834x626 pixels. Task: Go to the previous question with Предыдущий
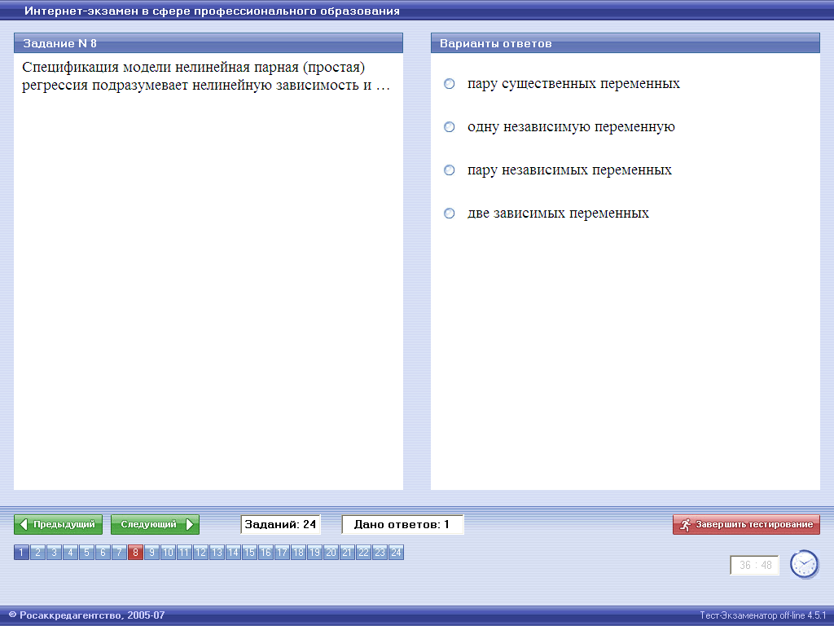pyautogui.click(x=59, y=524)
